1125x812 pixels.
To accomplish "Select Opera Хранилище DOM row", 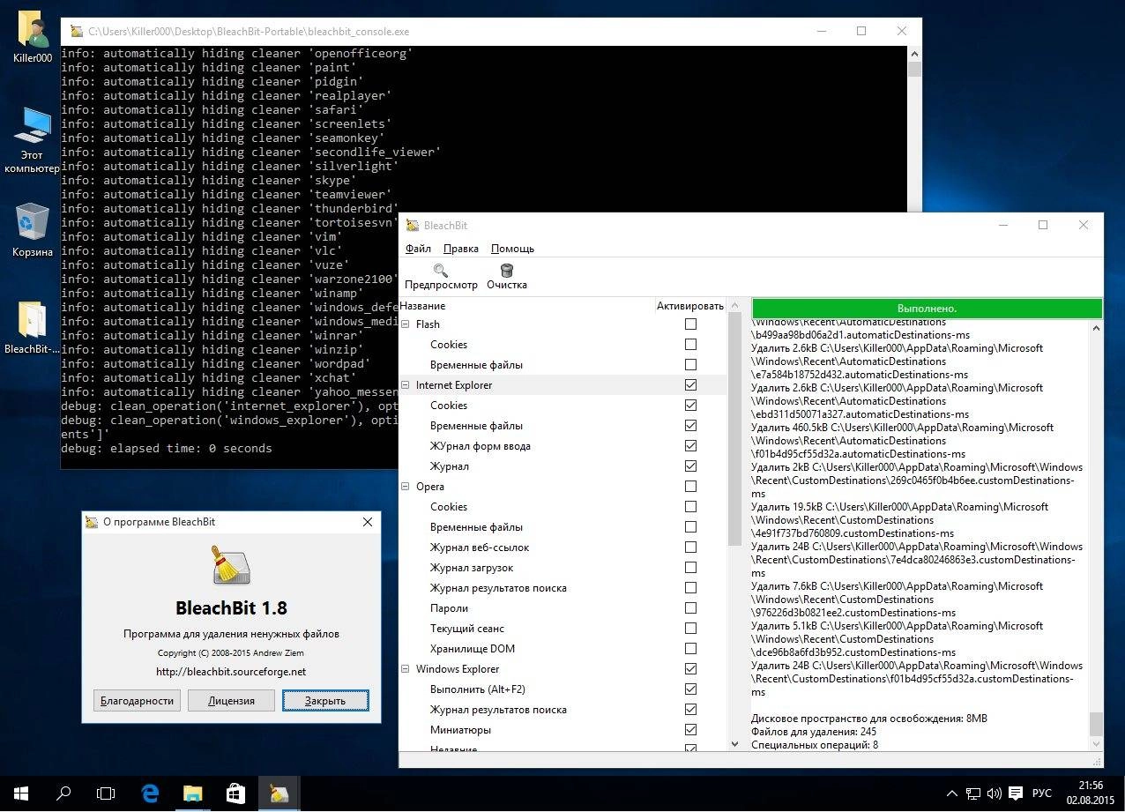I will (562, 649).
